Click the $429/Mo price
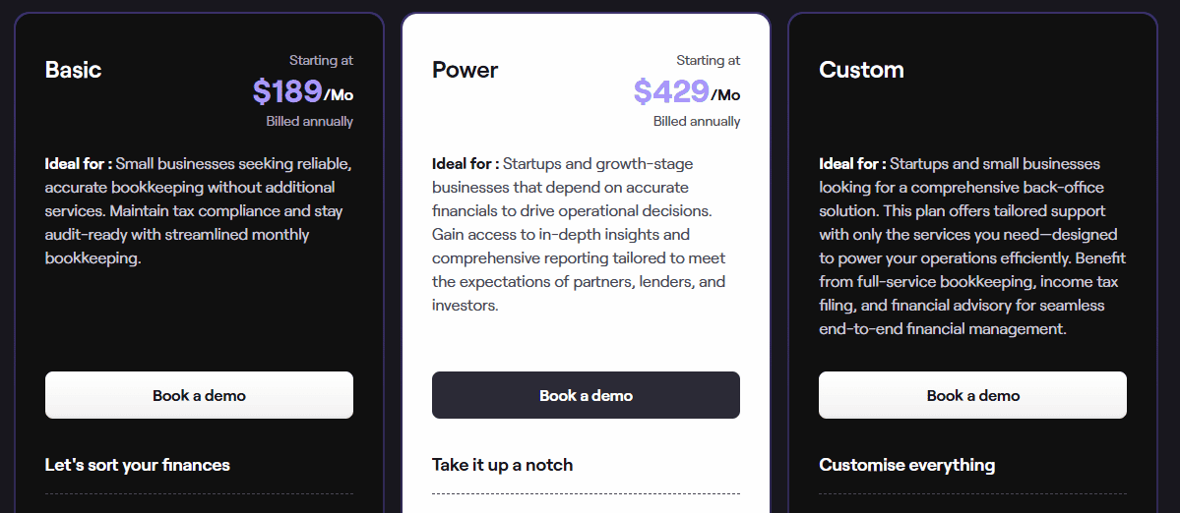The width and height of the screenshot is (1180, 513). coord(686,91)
